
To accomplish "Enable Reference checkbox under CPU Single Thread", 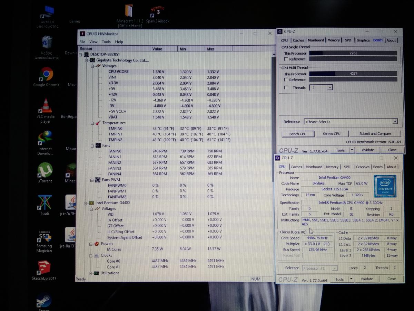I will tap(286, 59).
